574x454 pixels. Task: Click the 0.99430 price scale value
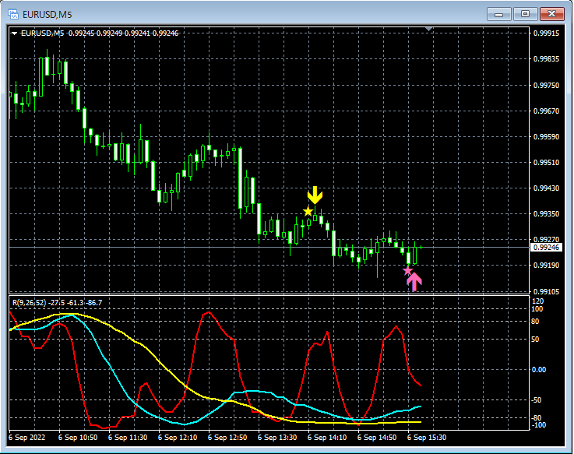click(546, 188)
